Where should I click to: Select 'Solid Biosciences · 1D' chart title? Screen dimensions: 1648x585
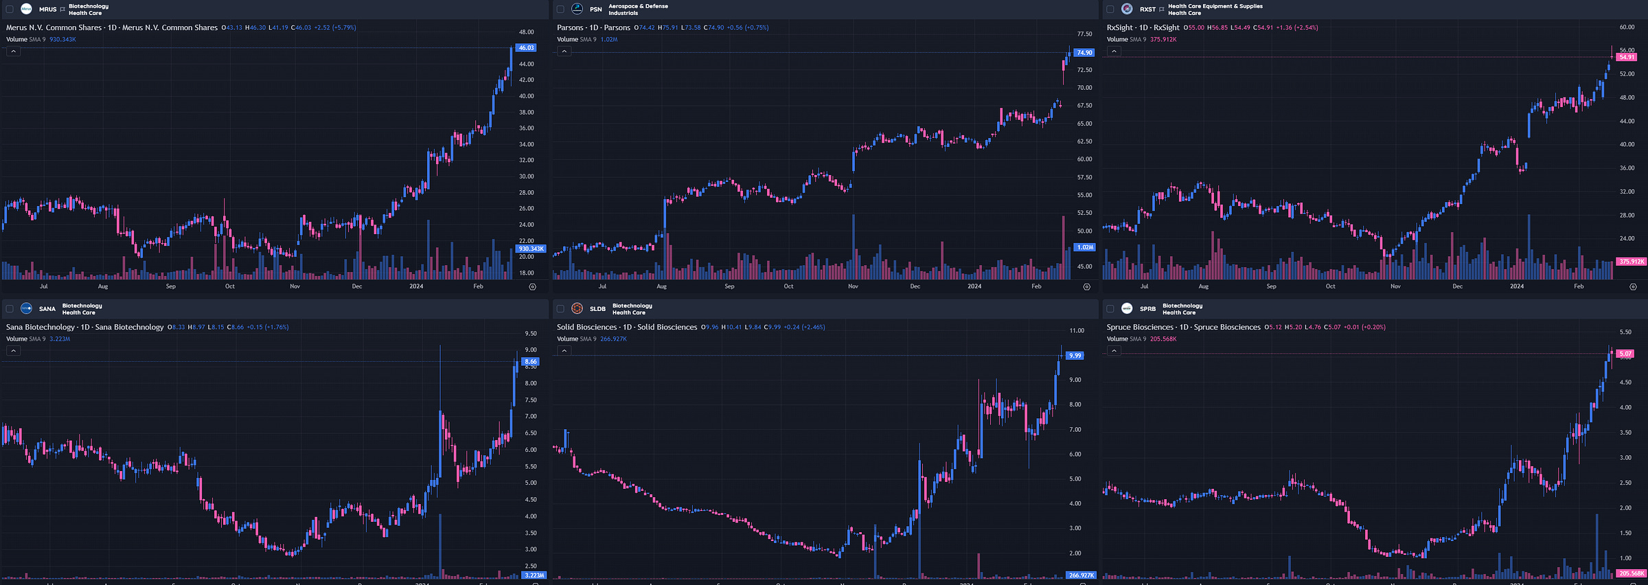[x=627, y=327]
